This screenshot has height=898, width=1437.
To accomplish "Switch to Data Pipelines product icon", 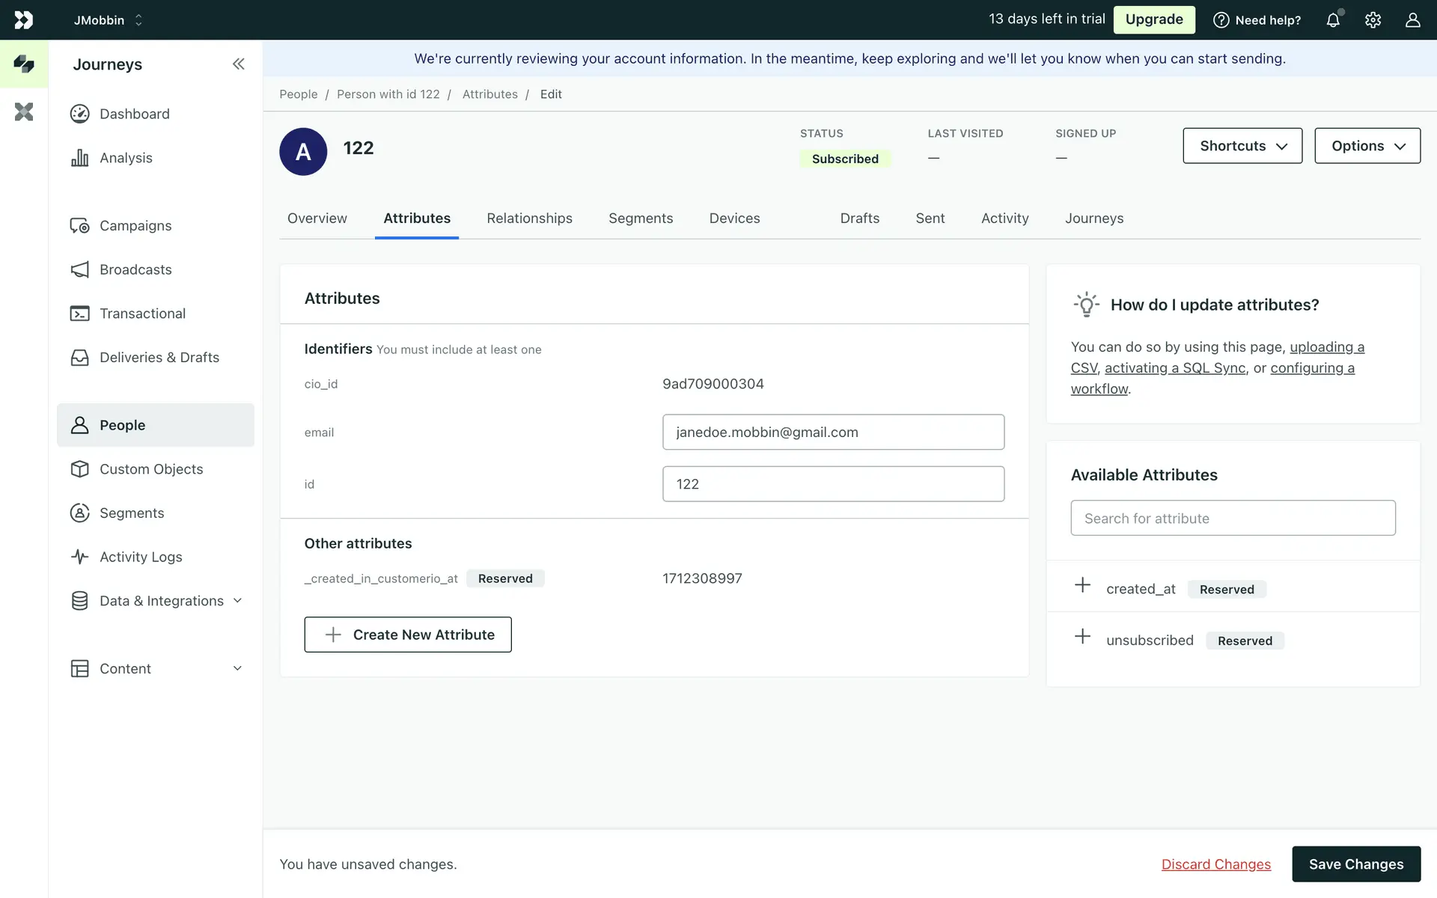I will (24, 112).
